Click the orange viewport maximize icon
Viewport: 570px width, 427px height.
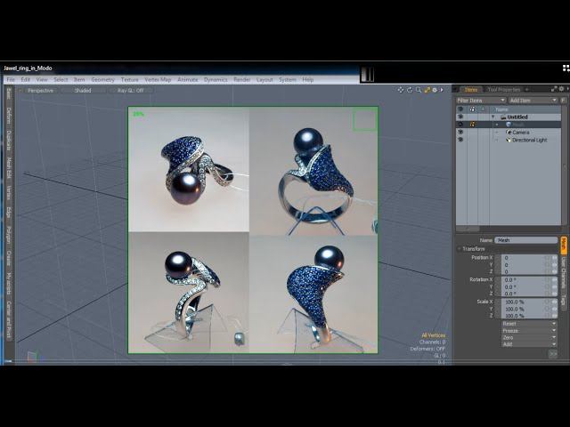(427, 90)
